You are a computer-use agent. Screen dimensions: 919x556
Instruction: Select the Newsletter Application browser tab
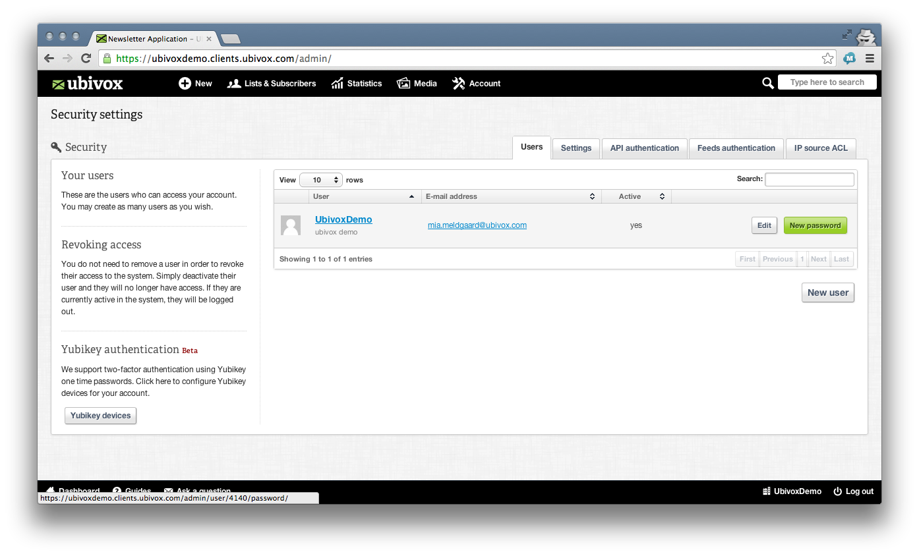click(x=153, y=39)
